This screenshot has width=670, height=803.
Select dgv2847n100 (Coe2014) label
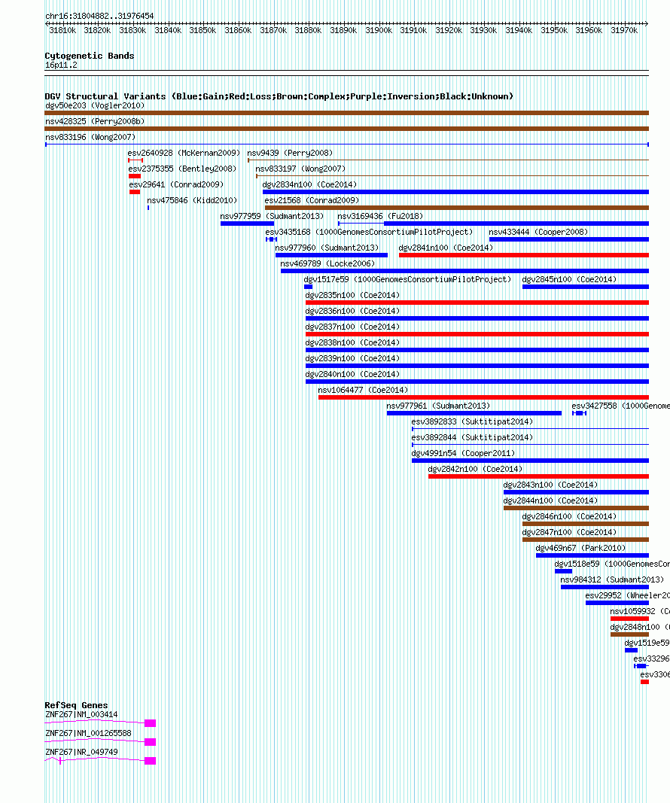pos(569,533)
